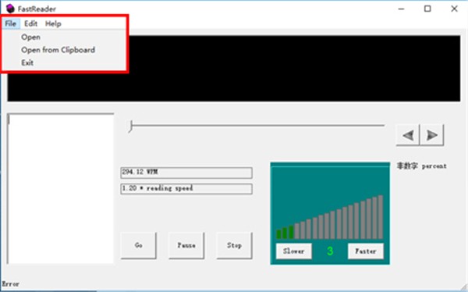Open the Help menu
Image resolution: width=468 pixels, height=292 pixels.
(x=53, y=23)
